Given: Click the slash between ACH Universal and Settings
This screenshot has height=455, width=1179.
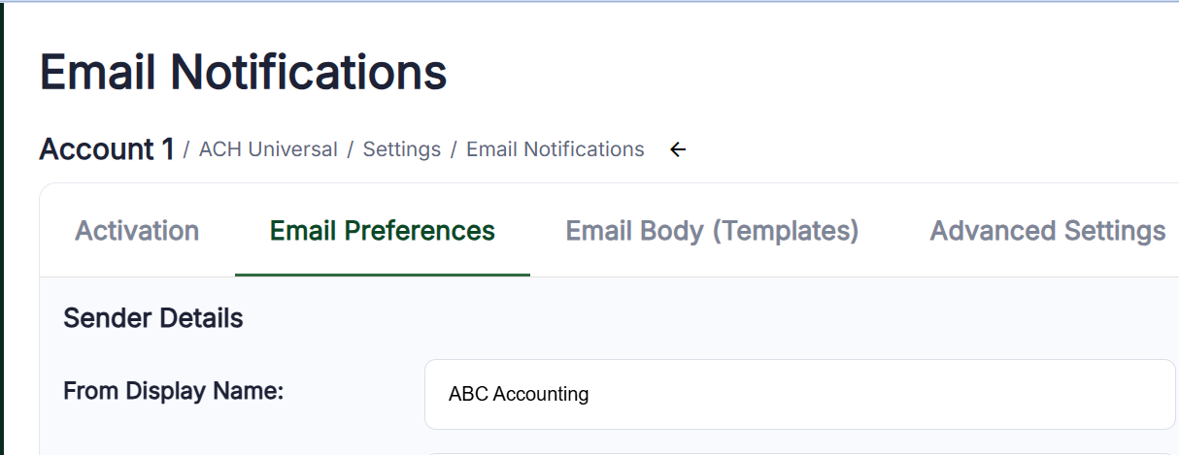Looking at the screenshot, I should point(351,149).
